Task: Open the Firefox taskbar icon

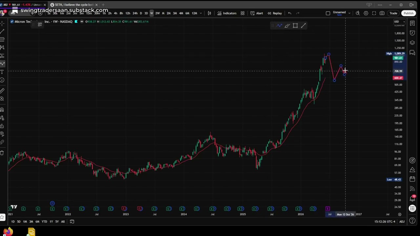Action: [8, 232]
